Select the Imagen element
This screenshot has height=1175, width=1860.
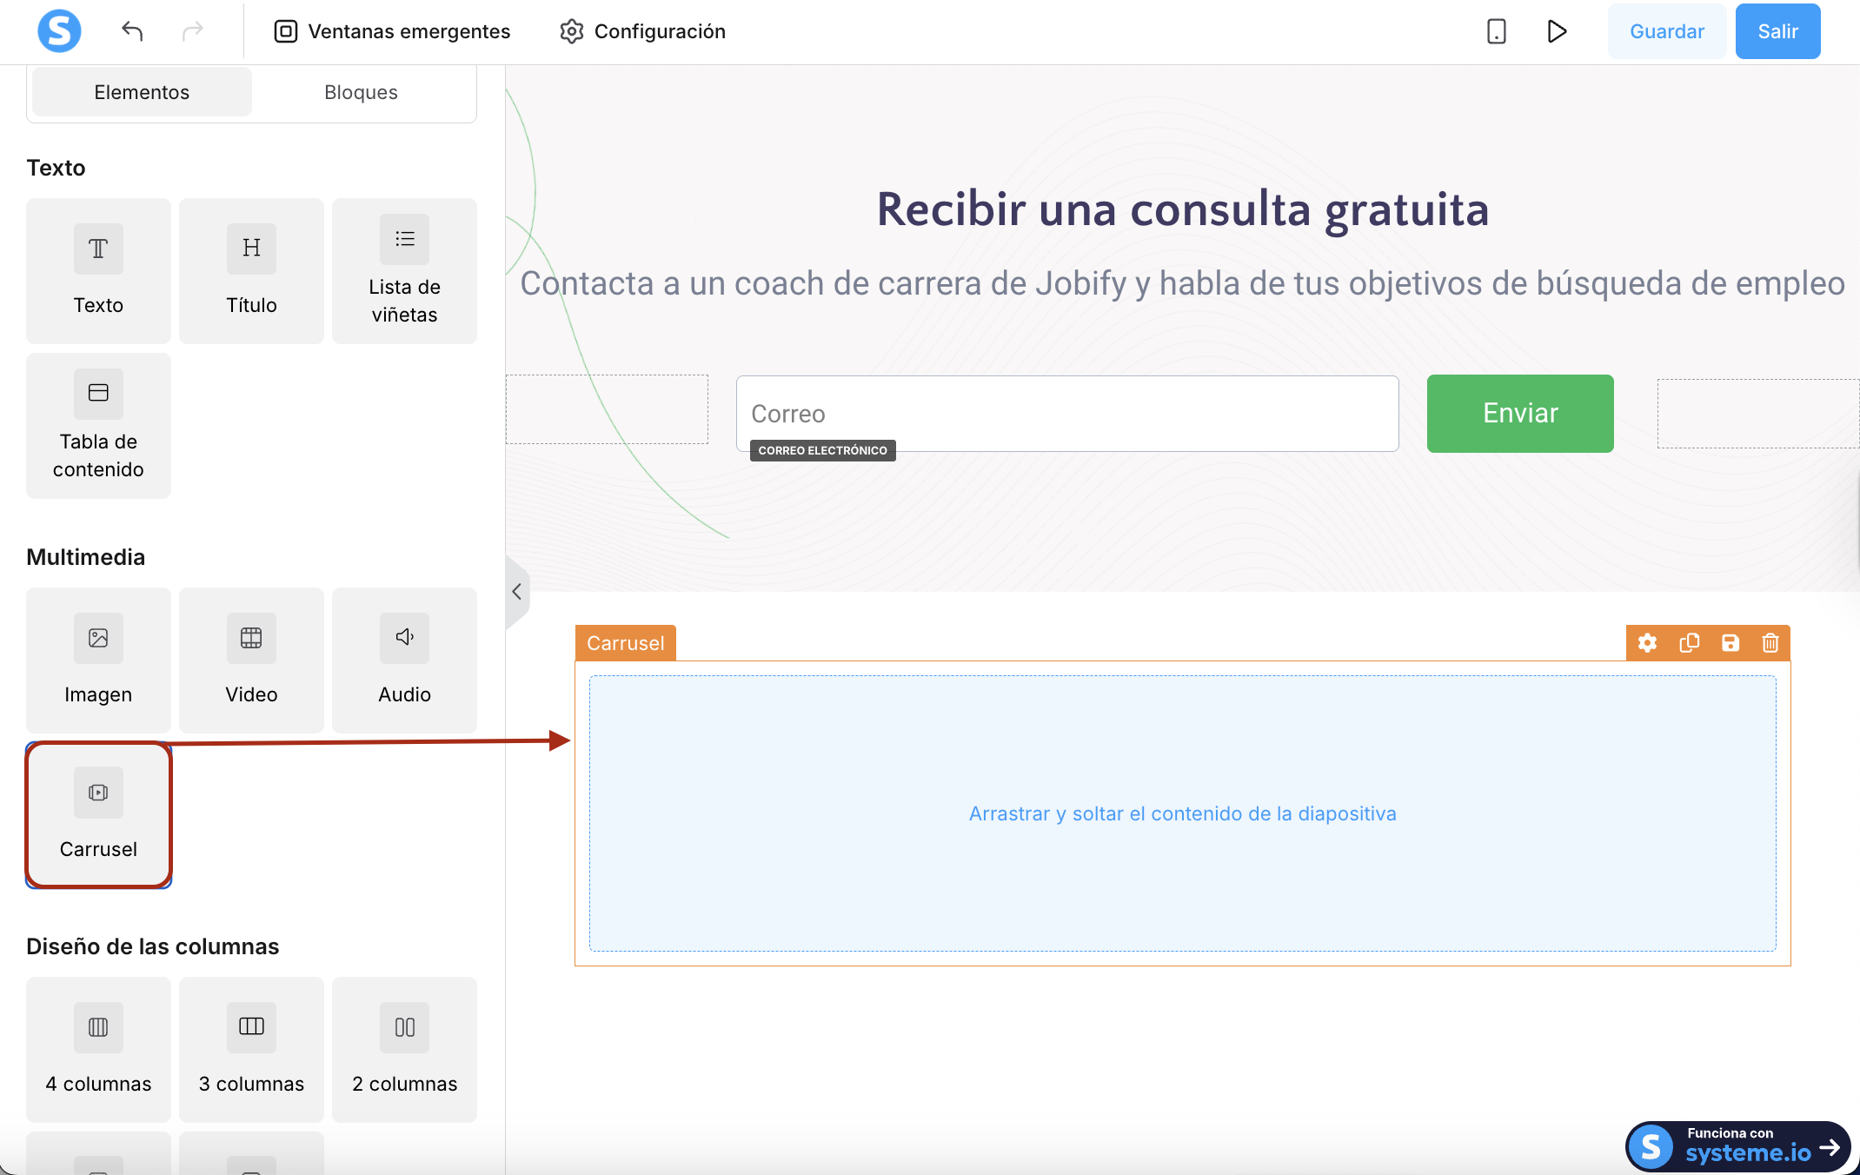click(98, 661)
